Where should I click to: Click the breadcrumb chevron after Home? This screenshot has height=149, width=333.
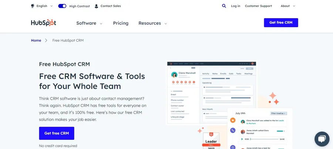[x=46, y=40]
